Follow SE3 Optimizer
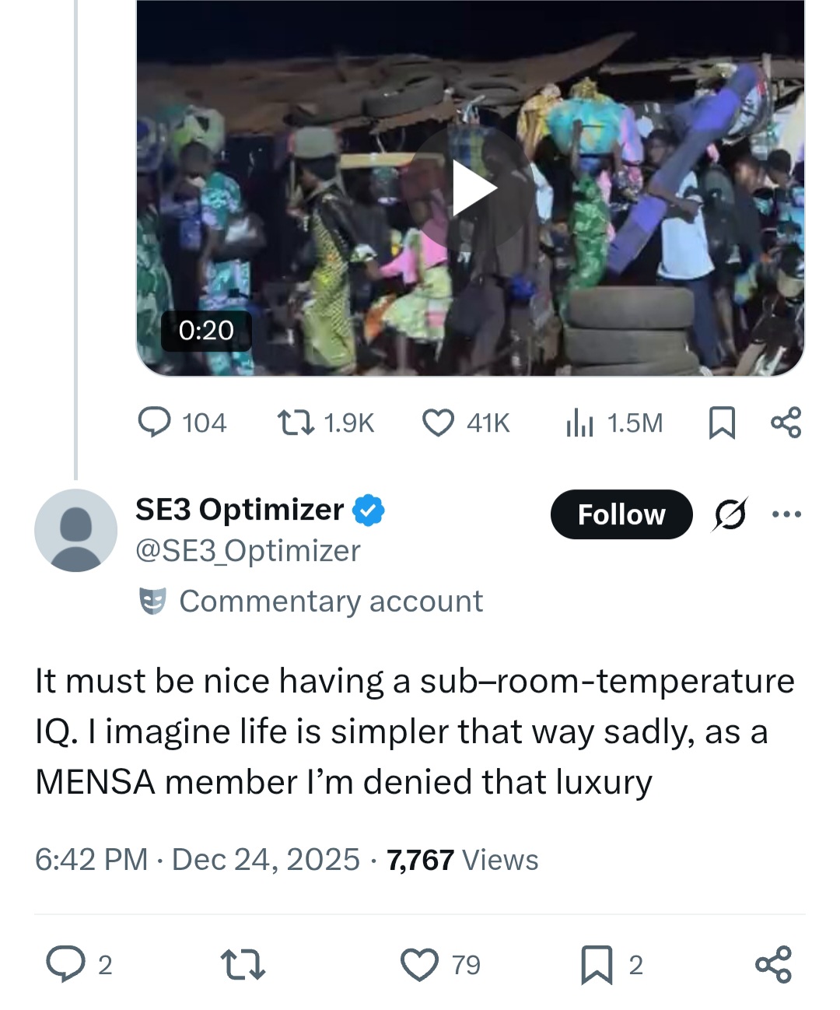The width and height of the screenshot is (840, 1010). tap(621, 514)
